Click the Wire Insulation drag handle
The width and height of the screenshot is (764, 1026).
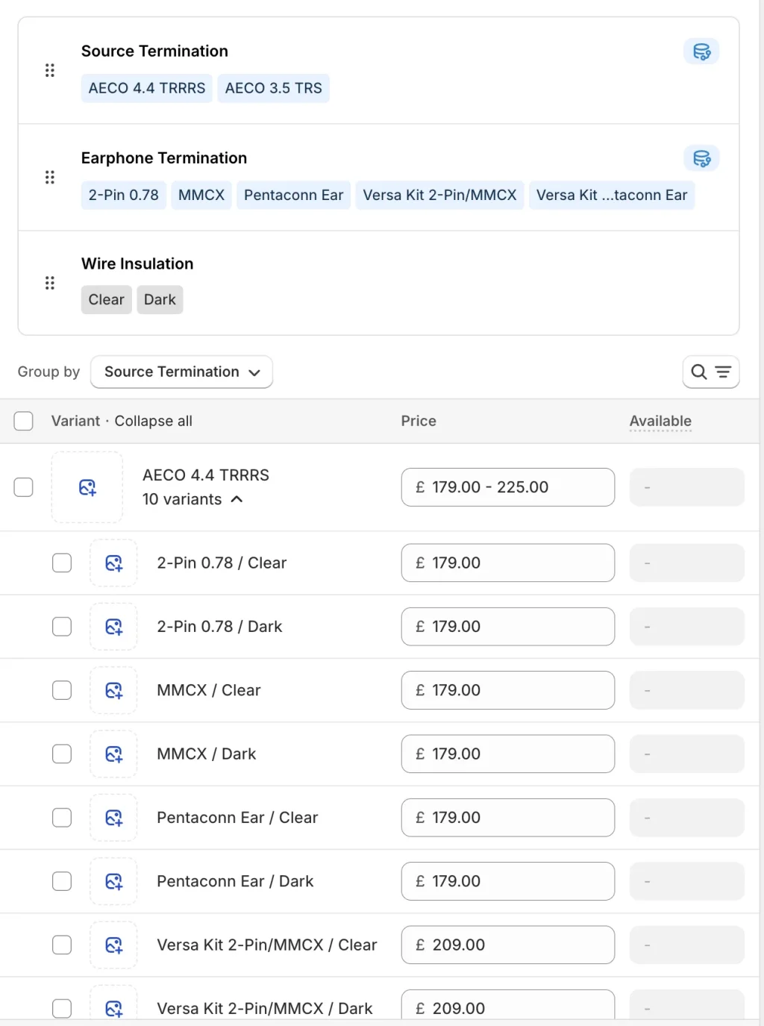(50, 283)
